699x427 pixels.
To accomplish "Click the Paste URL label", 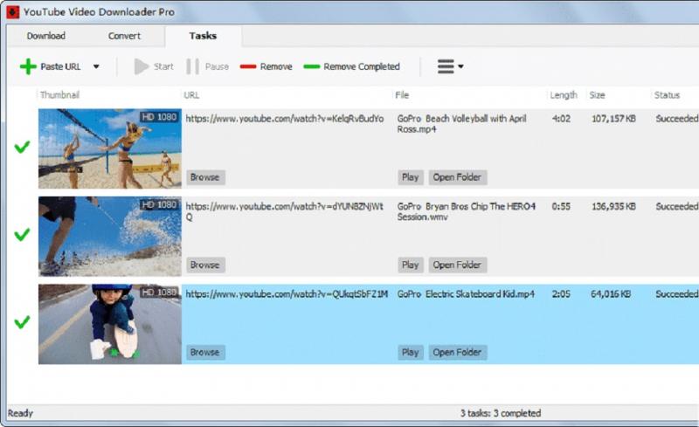I will pyautogui.click(x=60, y=67).
